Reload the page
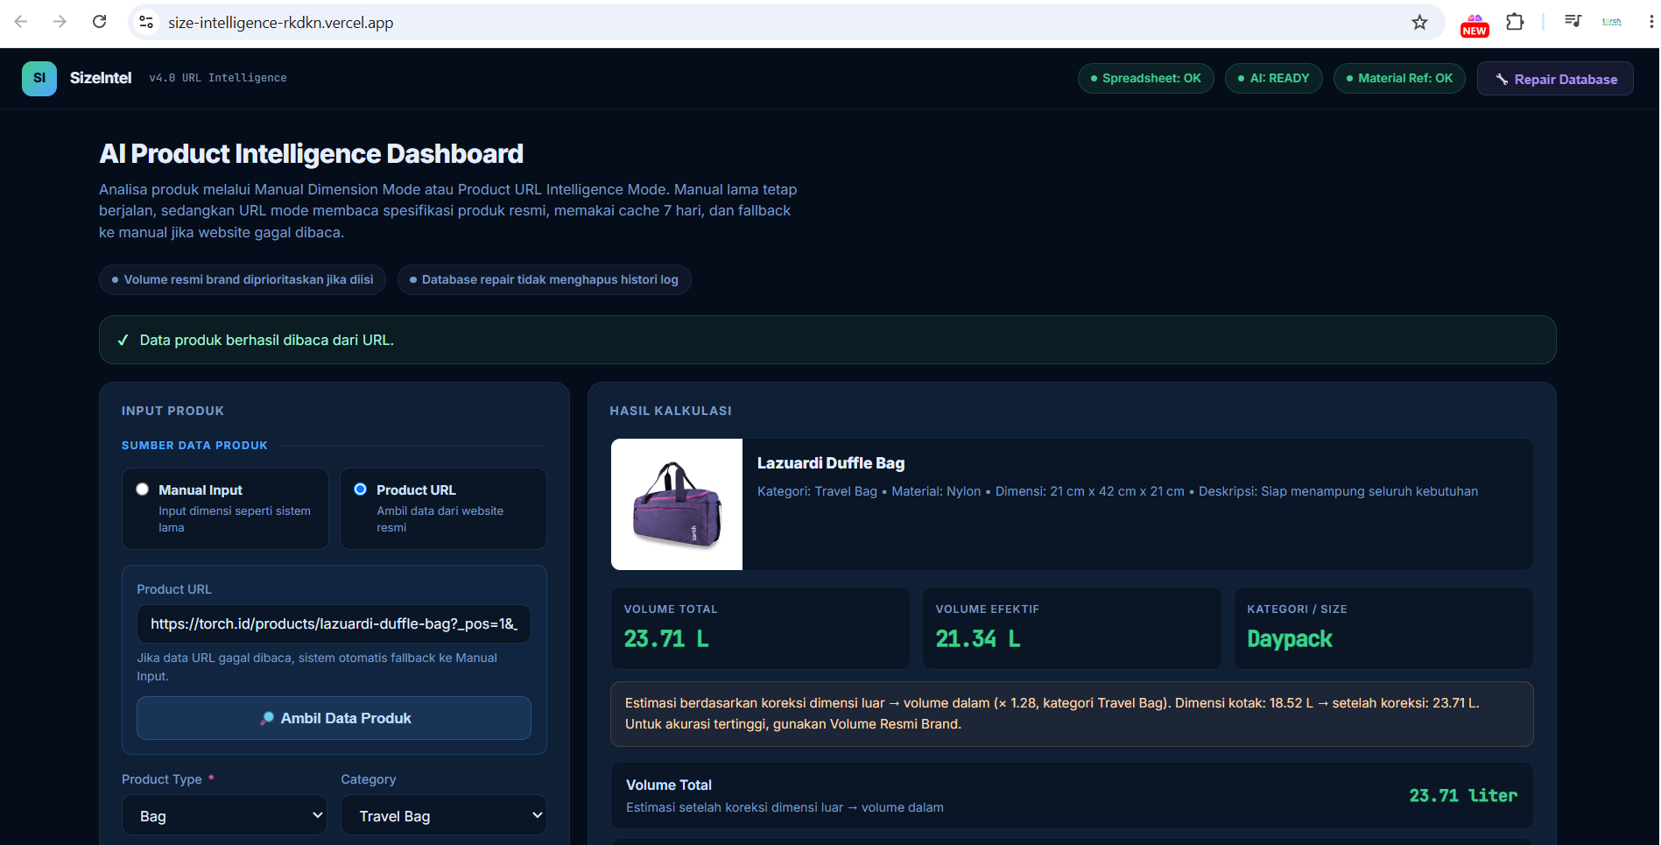Image resolution: width=1661 pixels, height=845 pixels. tap(99, 22)
